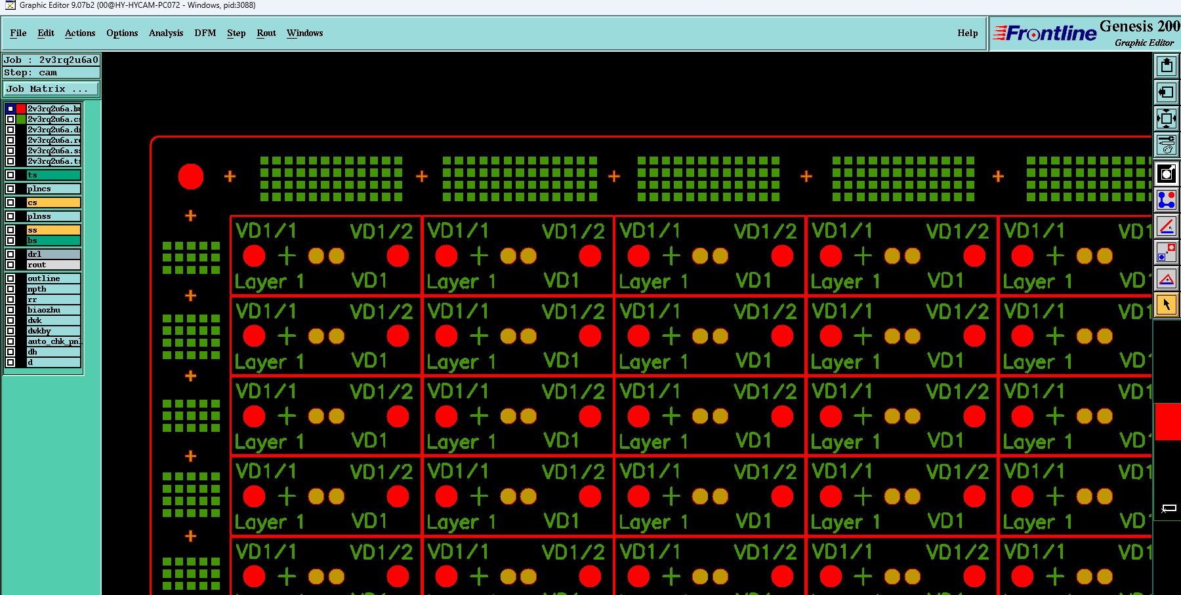Select the dh layer name
1181x595 pixels.
[x=54, y=352]
